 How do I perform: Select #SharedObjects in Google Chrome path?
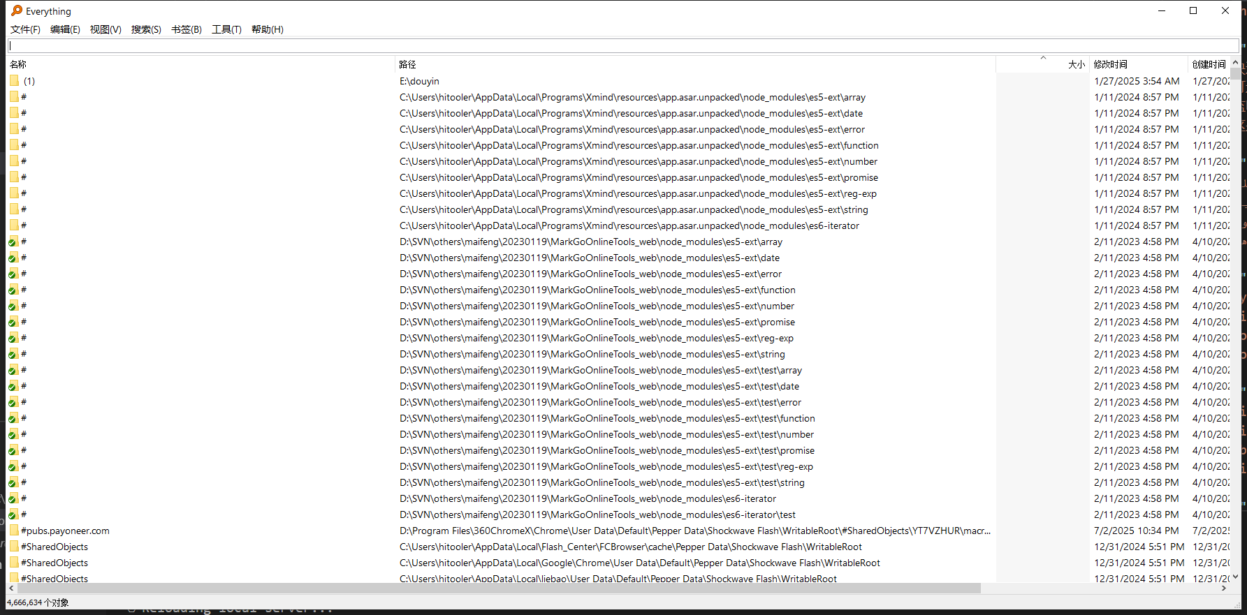(54, 563)
